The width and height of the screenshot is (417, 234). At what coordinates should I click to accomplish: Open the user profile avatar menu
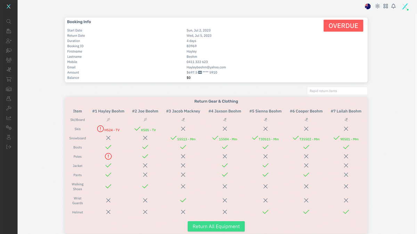pyautogui.click(x=405, y=7)
